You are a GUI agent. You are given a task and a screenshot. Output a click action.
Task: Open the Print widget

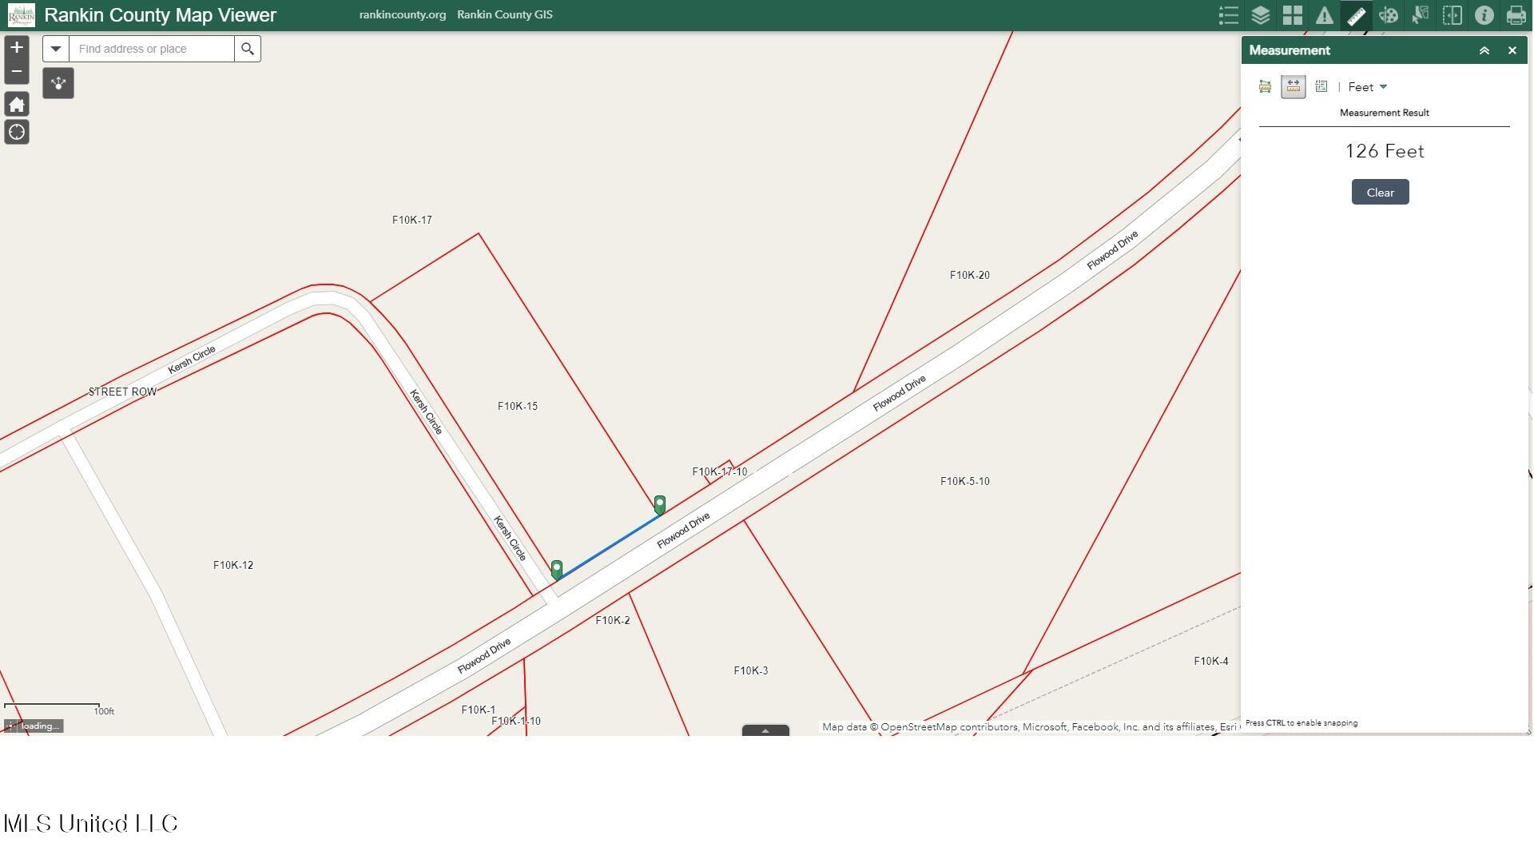tap(1516, 15)
